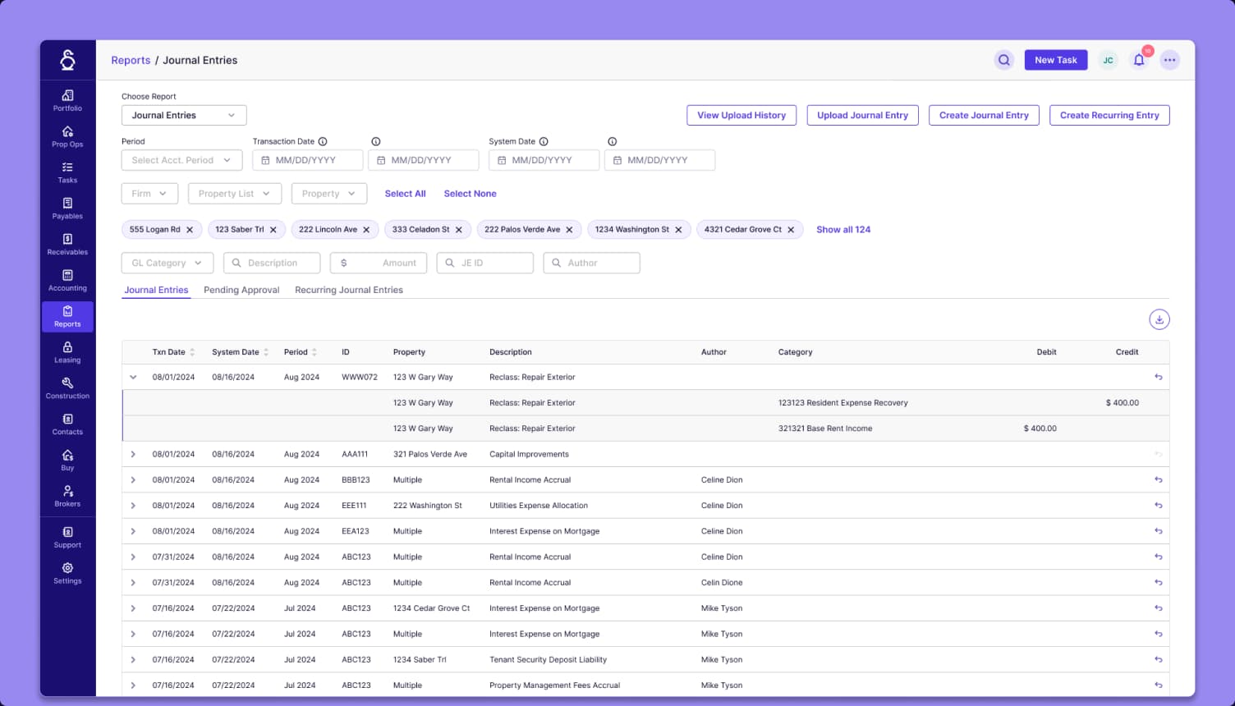Click the reverse entry icon on the WWW072 row
1235x706 pixels.
[x=1158, y=377]
